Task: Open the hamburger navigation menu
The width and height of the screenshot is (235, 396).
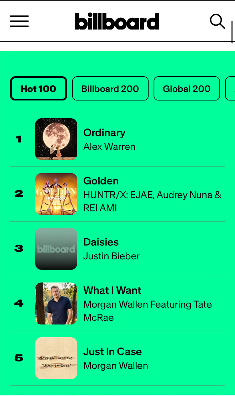Action: (x=20, y=21)
